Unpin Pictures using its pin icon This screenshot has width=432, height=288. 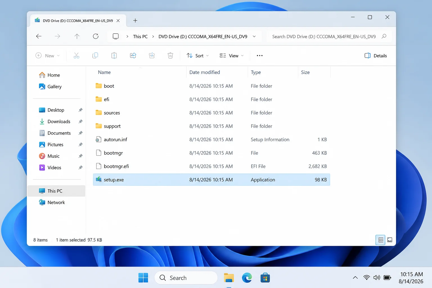(80, 145)
